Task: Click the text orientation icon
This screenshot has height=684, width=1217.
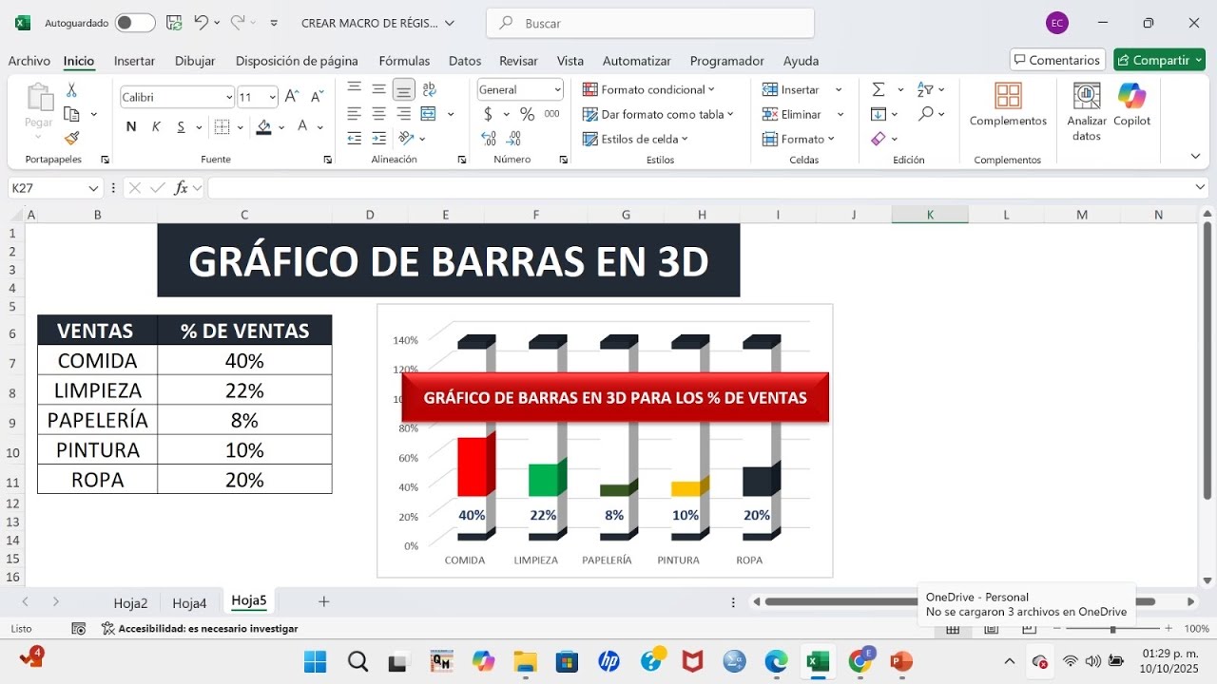Action: [406, 139]
